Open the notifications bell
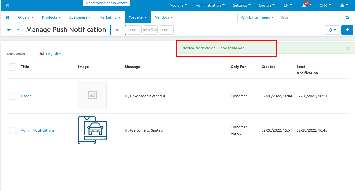Image resolution: width=355 pixels, height=191 pixels. pyautogui.click(x=304, y=5)
